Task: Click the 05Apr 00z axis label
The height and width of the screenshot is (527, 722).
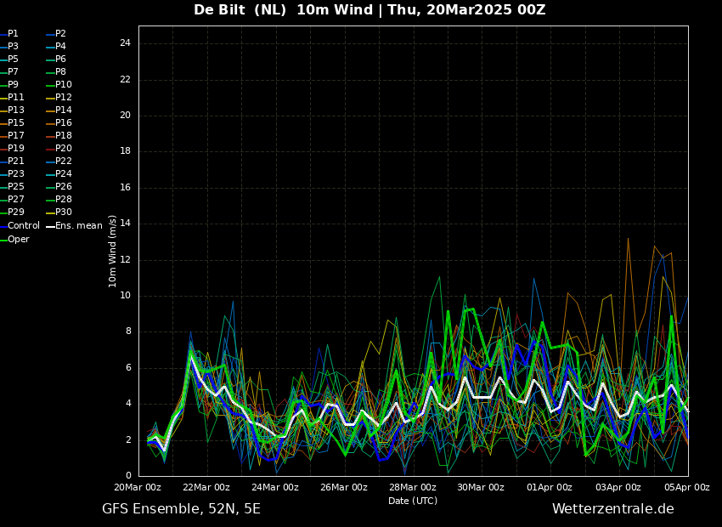Action: pyautogui.click(x=686, y=487)
